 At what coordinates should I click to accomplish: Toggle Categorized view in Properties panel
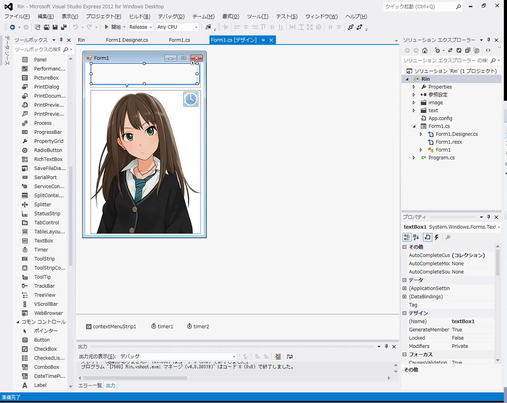407,237
